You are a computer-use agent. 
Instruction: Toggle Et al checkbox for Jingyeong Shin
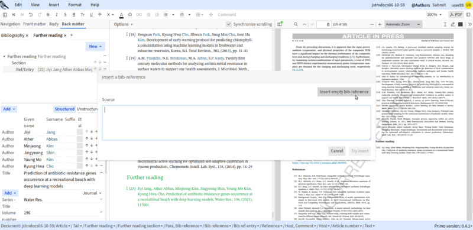(x=80, y=153)
